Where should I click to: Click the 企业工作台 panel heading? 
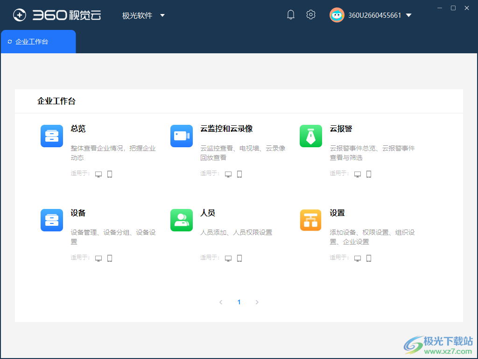click(x=56, y=101)
